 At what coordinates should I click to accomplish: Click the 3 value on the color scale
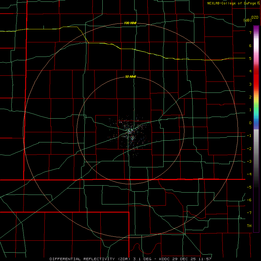[x=250, y=84]
